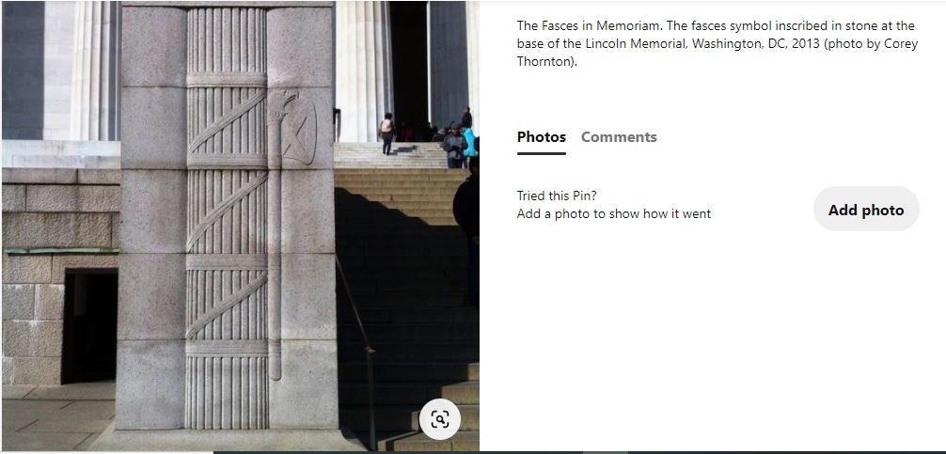Image resolution: width=946 pixels, height=454 pixels.
Task: Click the 'Tried this Pin?' text
Action: 557,196
